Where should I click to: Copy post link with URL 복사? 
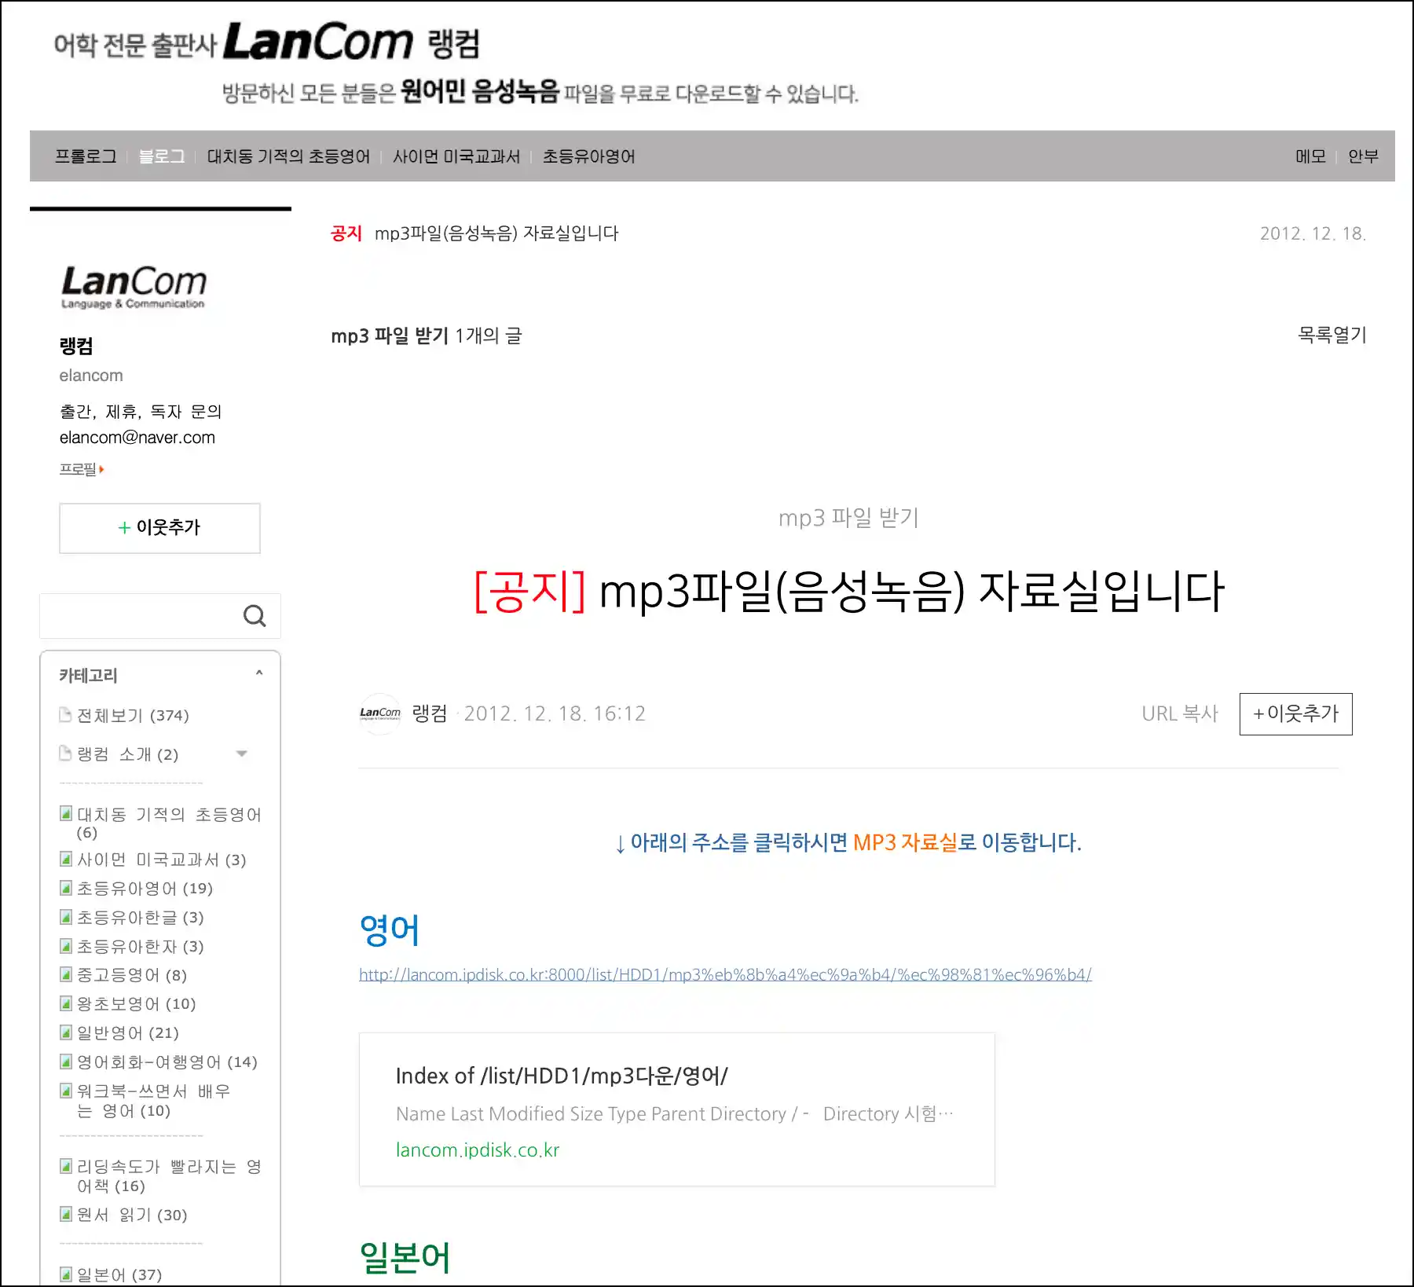coord(1180,713)
